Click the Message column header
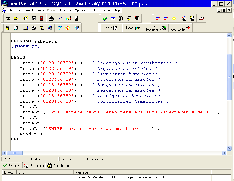234x181 pixels. pos(143,172)
